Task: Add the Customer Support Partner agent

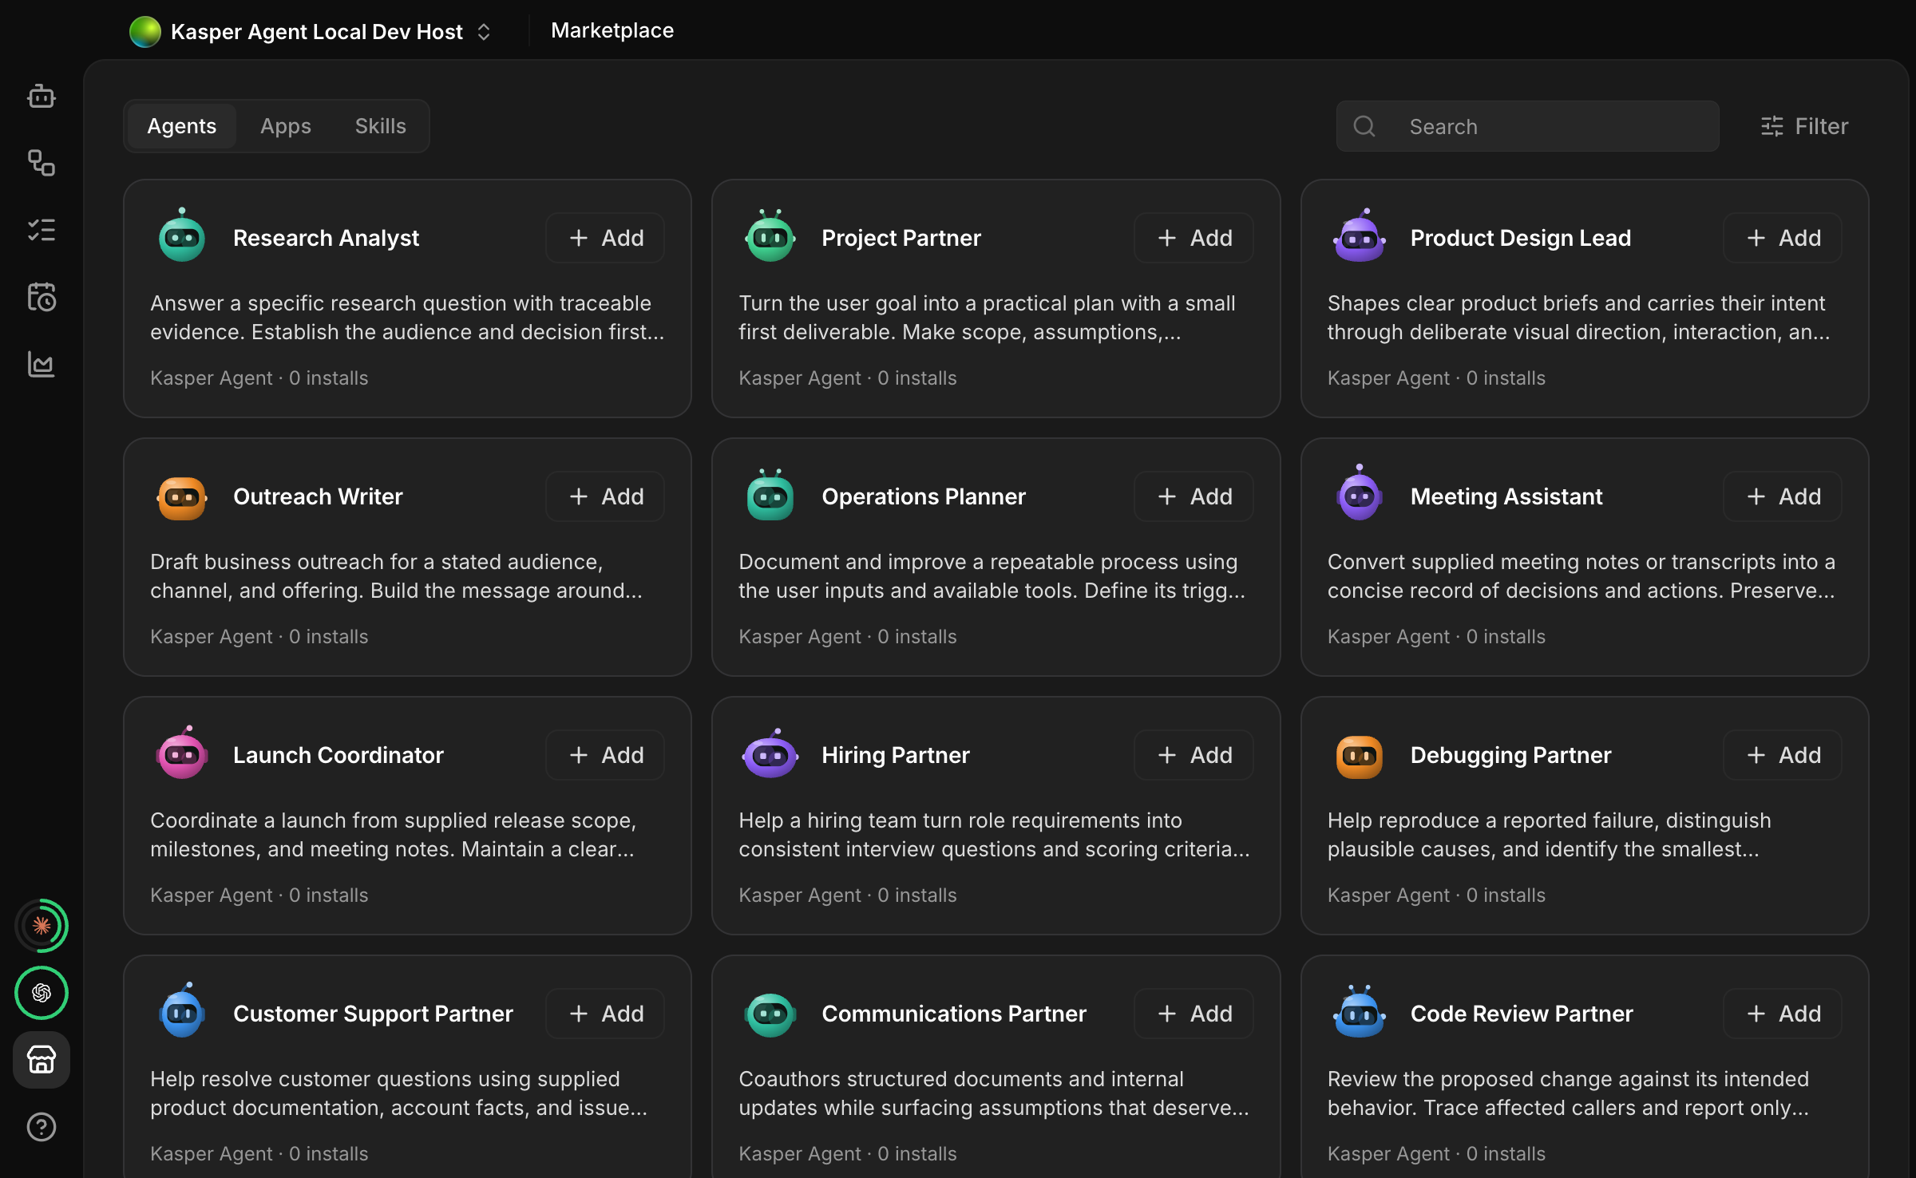Action: (x=605, y=1014)
